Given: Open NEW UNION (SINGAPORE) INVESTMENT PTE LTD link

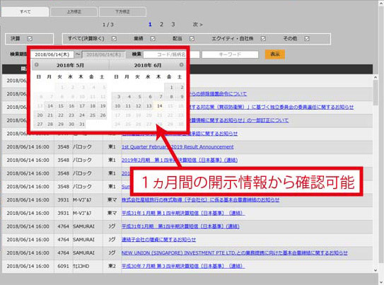Looking at the screenshot, I should (x=235, y=253).
